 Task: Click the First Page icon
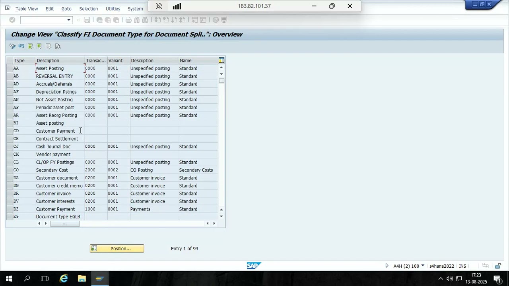157,20
